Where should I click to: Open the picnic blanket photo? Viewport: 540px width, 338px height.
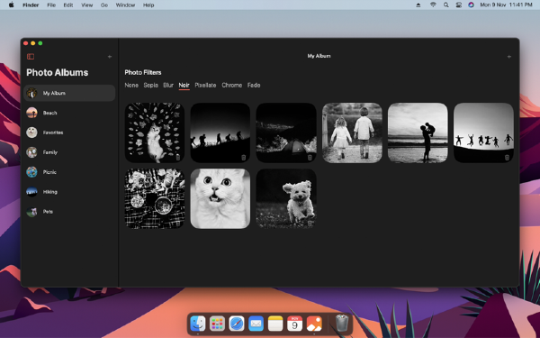point(154,198)
